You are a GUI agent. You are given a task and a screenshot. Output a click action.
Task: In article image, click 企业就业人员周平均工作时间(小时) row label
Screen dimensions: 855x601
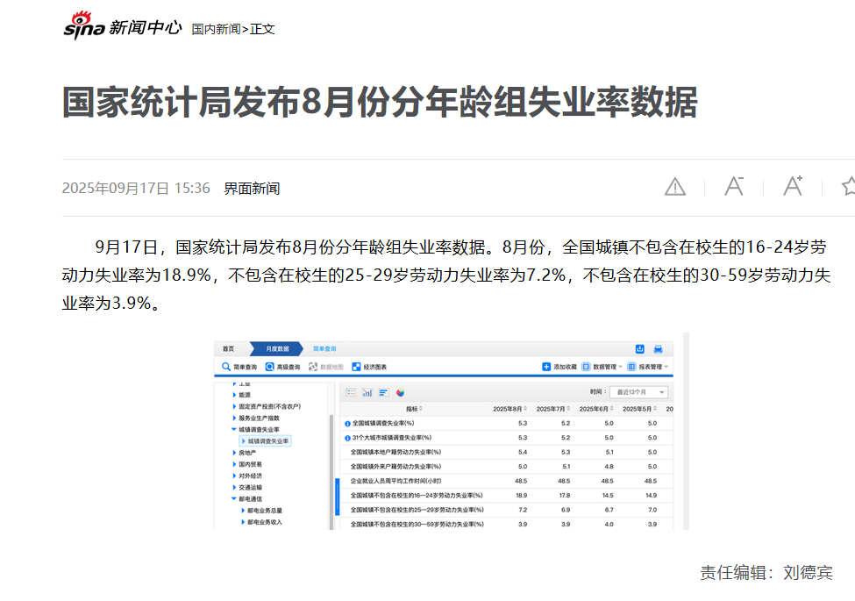(395, 481)
